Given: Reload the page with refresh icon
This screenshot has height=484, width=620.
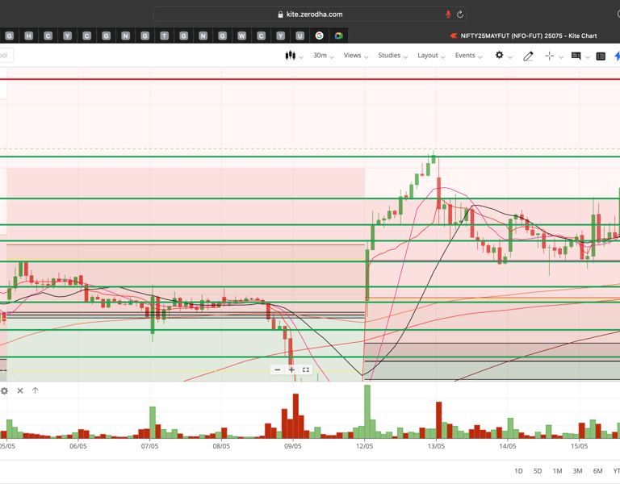Looking at the screenshot, I should pyautogui.click(x=460, y=15).
